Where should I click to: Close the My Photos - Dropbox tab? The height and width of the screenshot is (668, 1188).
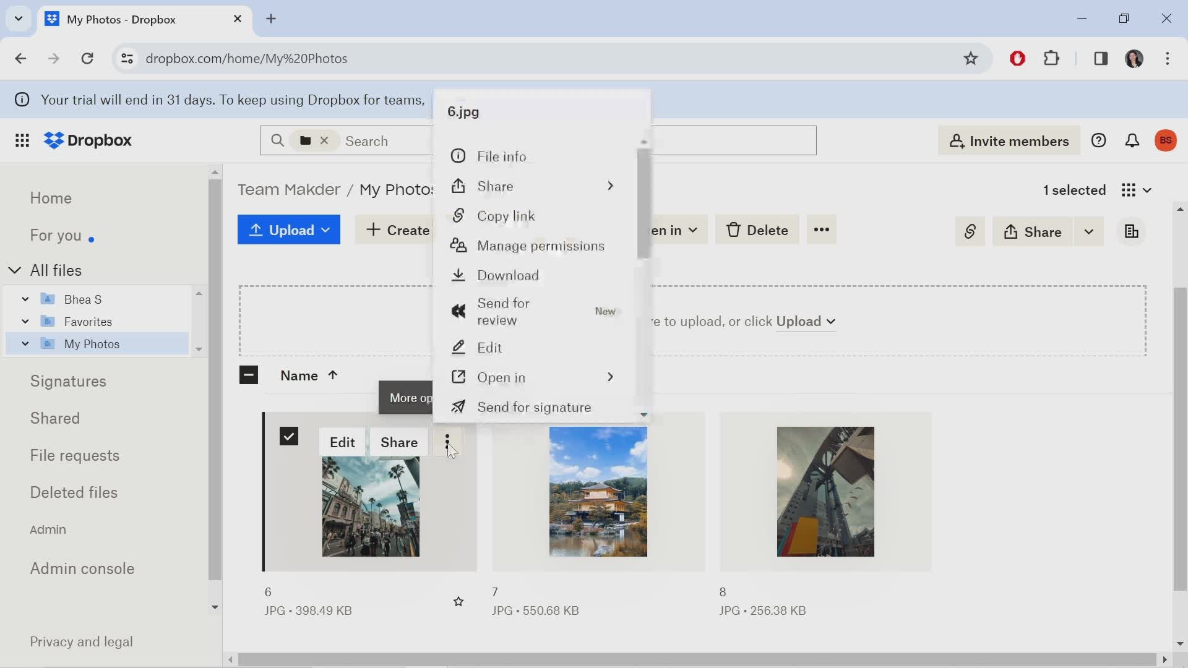click(x=238, y=19)
